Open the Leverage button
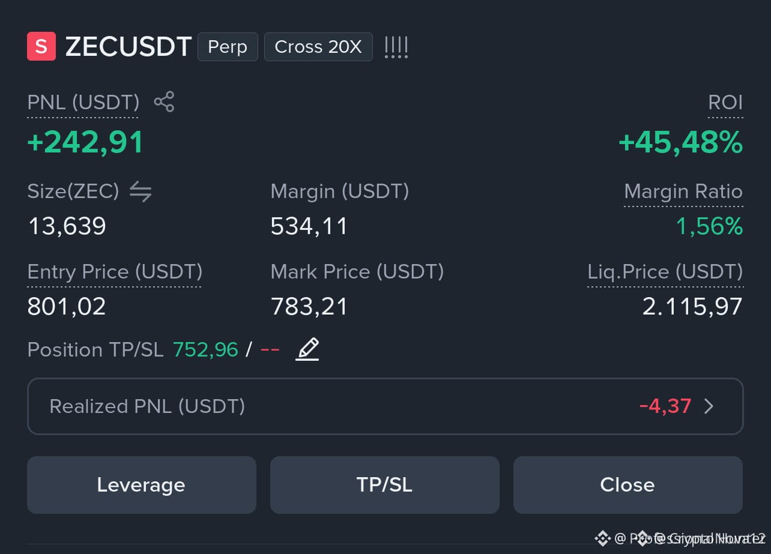Viewport: 771px width, 554px height. click(x=142, y=485)
